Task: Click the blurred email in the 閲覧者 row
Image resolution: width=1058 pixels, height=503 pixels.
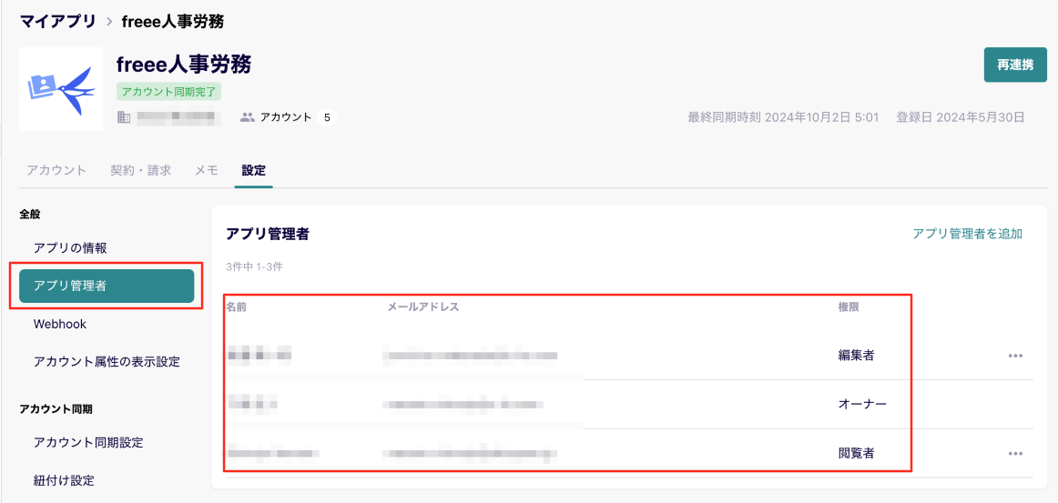Action: (x=470, y=453)
